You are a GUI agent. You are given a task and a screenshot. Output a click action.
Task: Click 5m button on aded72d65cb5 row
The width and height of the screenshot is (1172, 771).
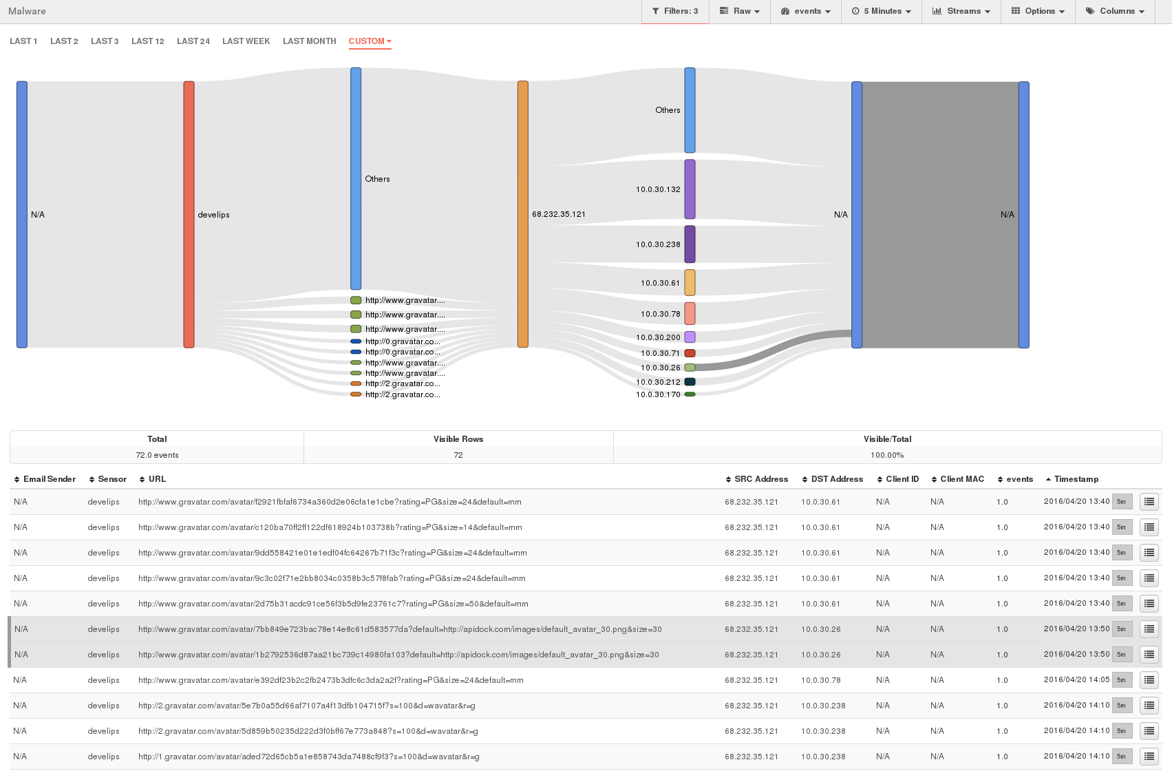[x=1122, y=757]
